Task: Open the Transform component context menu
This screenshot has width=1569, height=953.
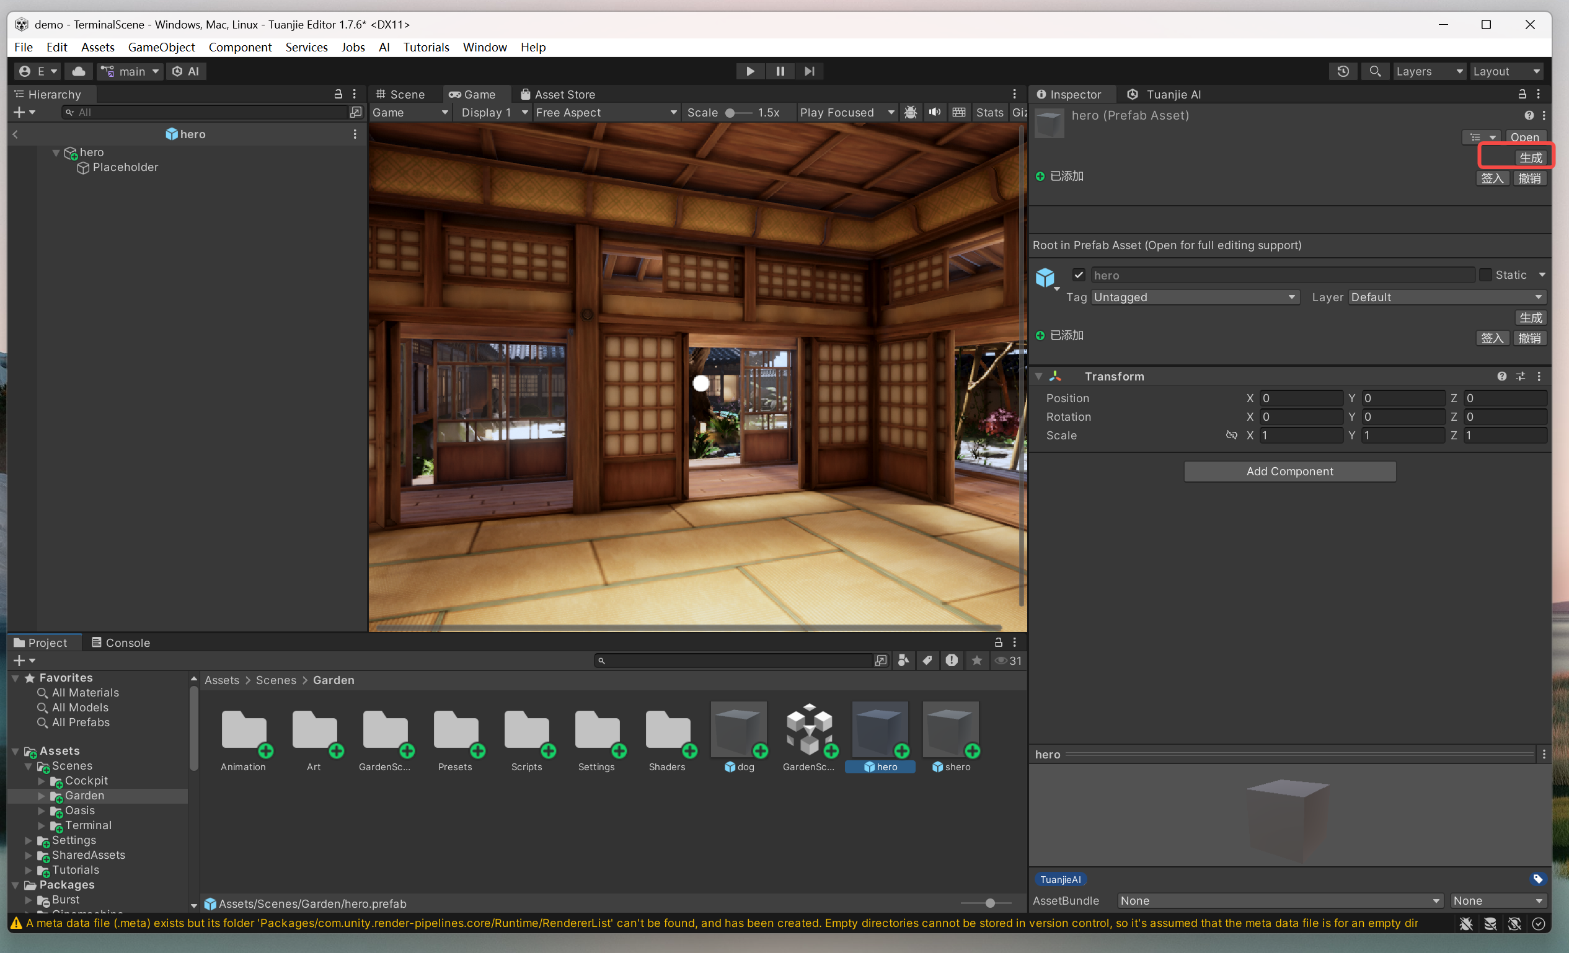Action: pyautogui.click(x=1539, y=376)
